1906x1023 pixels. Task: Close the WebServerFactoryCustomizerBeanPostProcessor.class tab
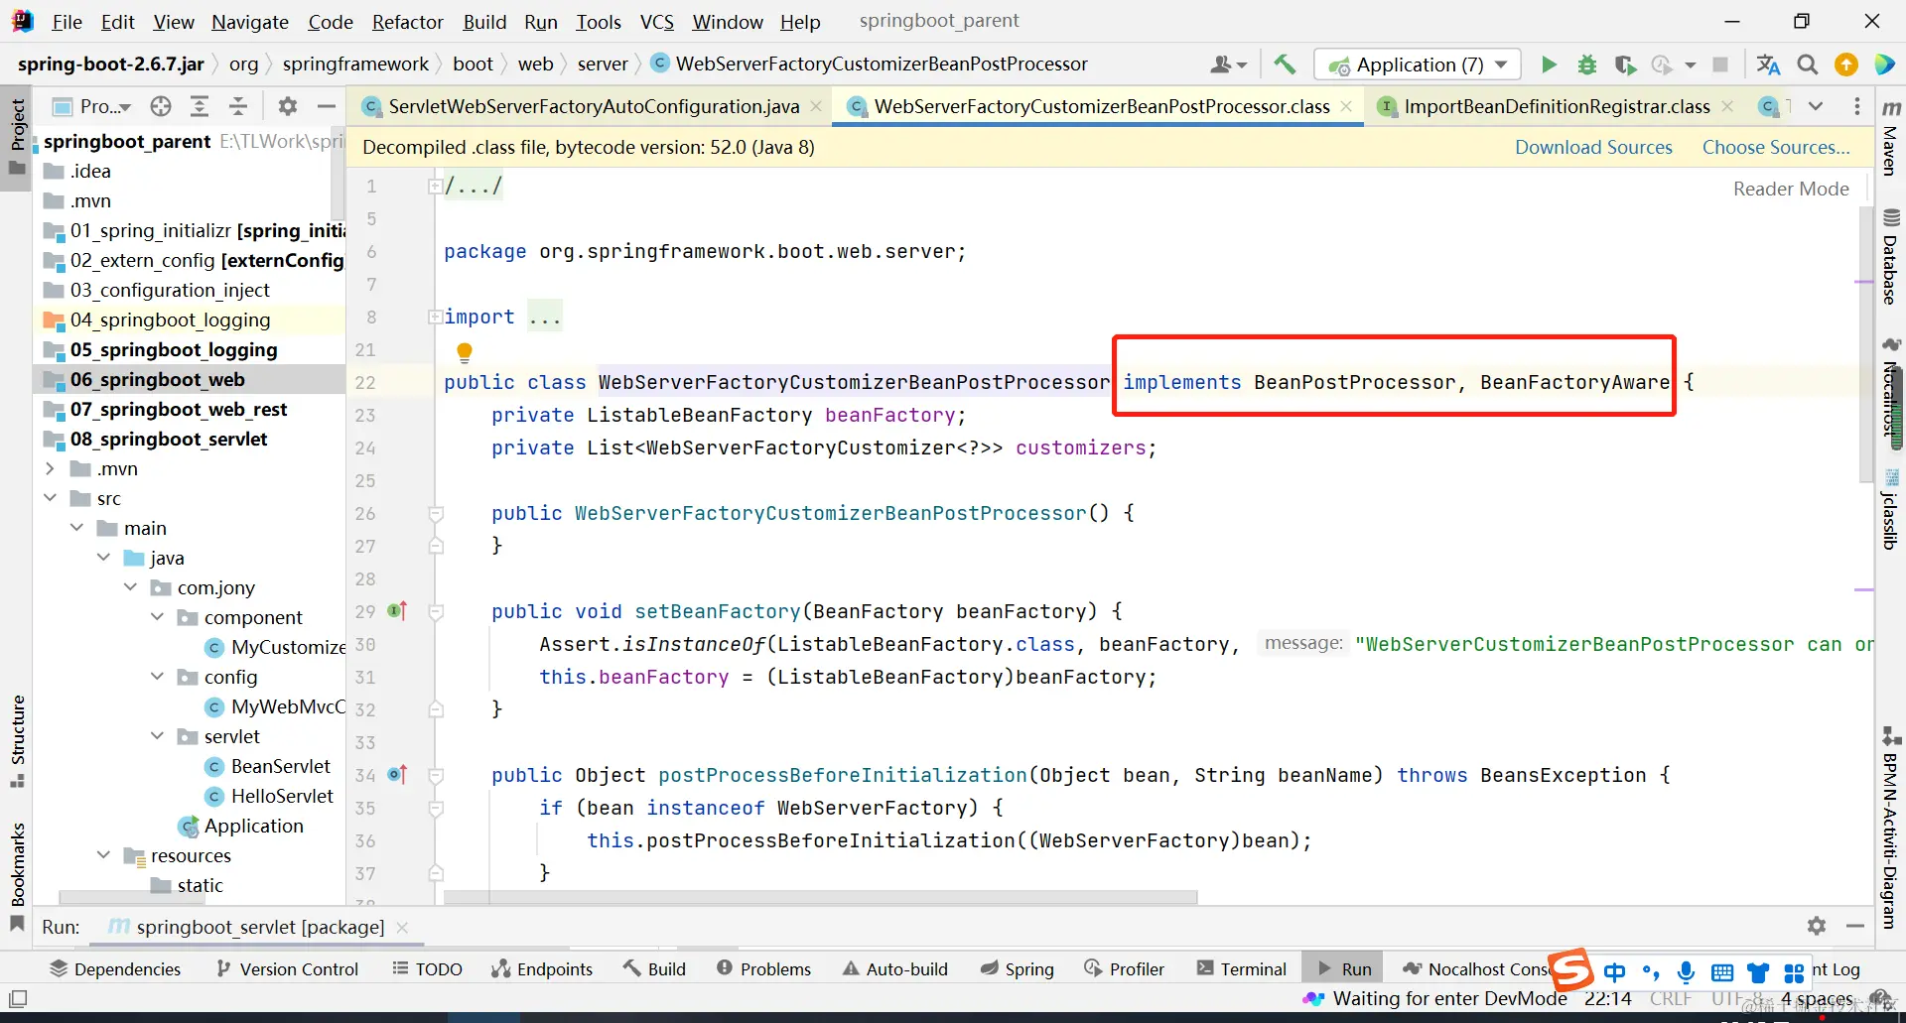(x=1346, y=106)
